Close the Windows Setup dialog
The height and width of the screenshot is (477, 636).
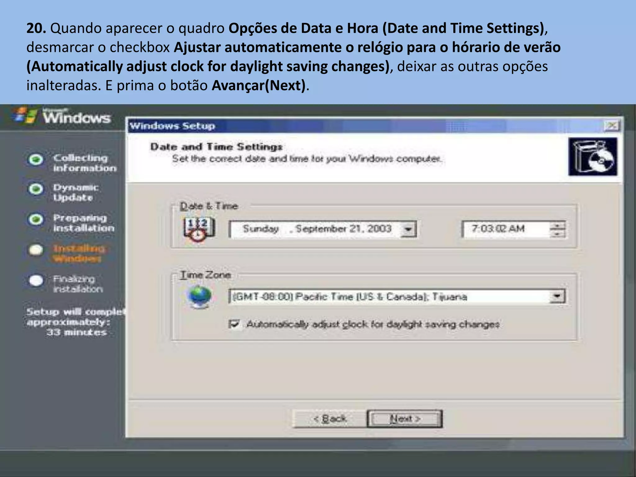[611, 126]
